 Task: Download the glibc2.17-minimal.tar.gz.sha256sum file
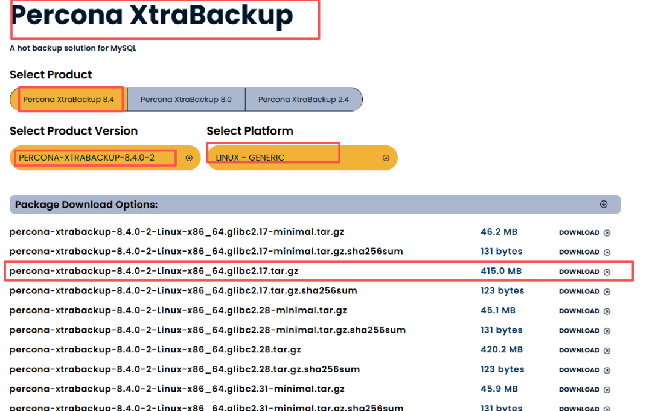pyautogui.click(x=584, y=252)
